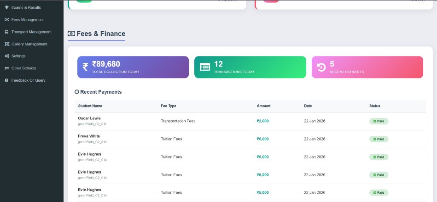Click the money icon beside Fees Management
This screenshot has width=437, height=202.
pyautogui.click(x=7, y=20)
